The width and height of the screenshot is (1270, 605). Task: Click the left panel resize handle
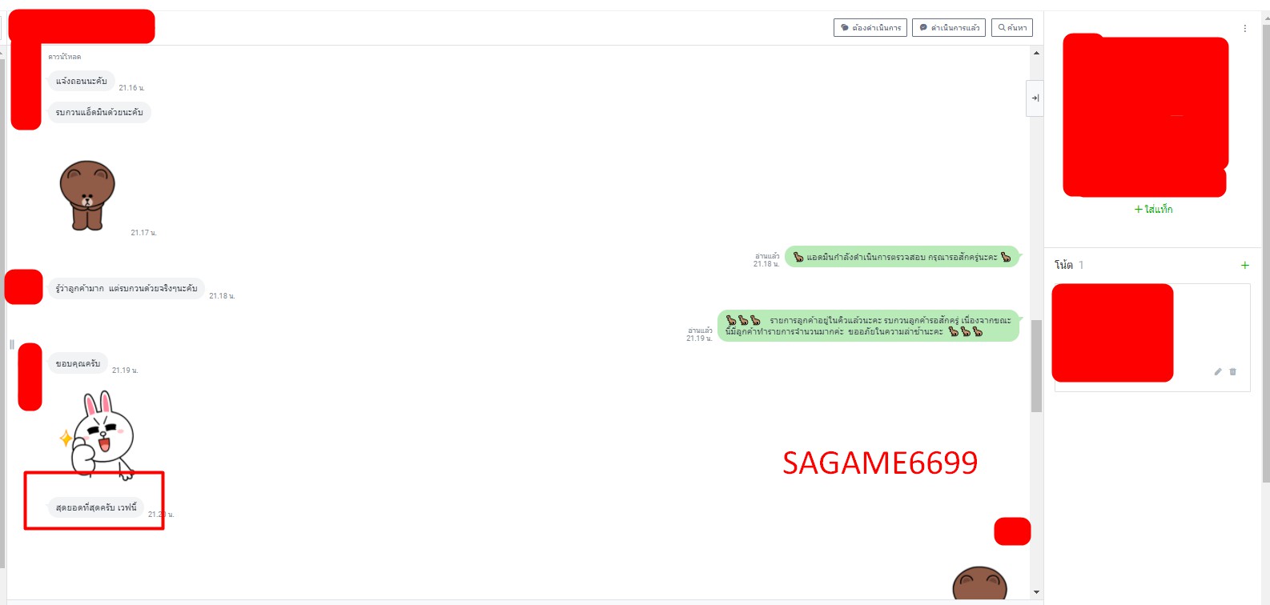(11, 344)
